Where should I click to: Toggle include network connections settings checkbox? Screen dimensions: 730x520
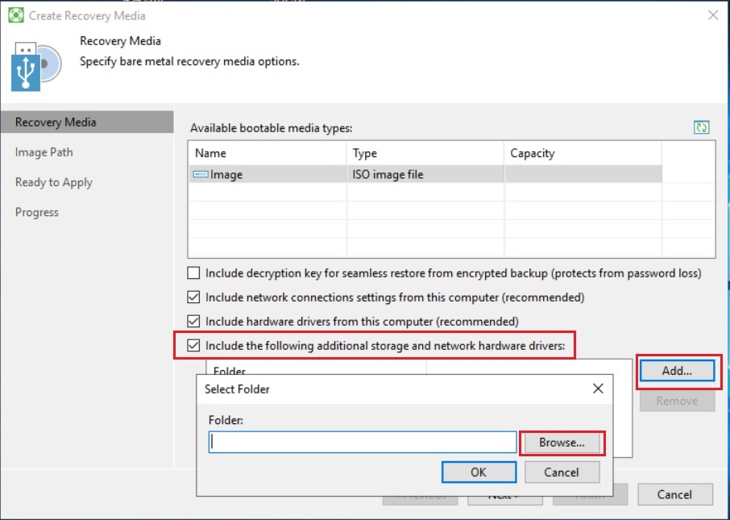193,297
